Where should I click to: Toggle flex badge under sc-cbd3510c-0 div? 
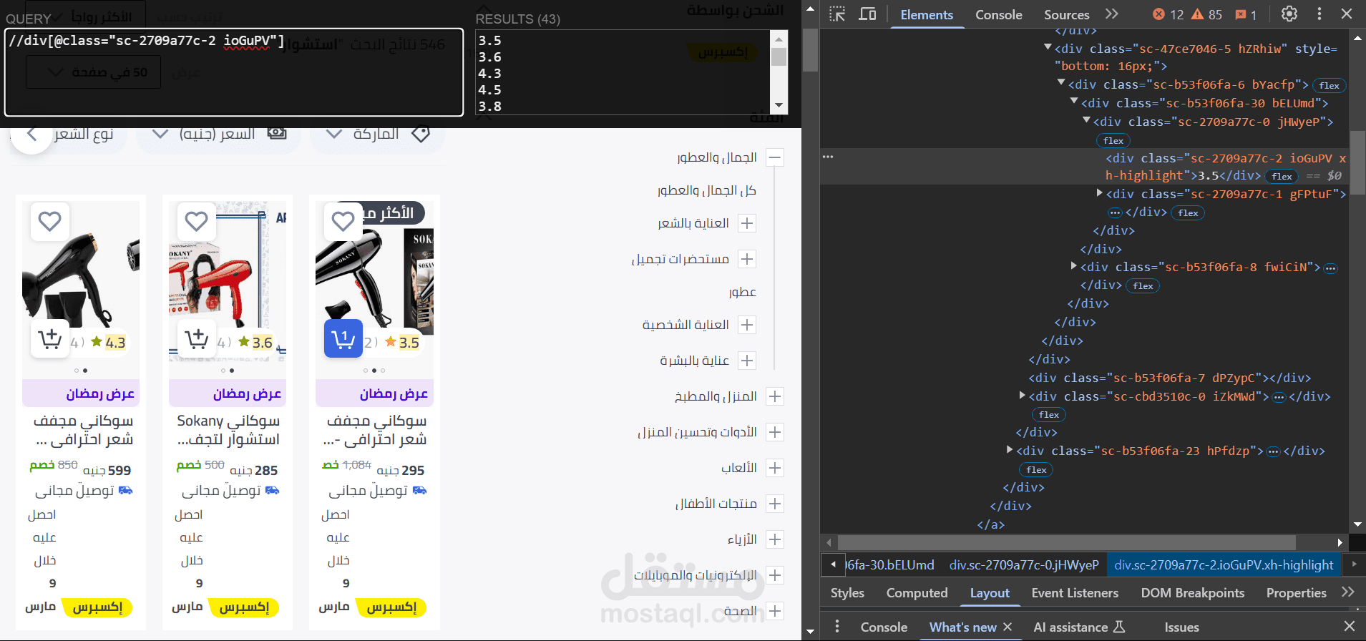point(1049,415)
